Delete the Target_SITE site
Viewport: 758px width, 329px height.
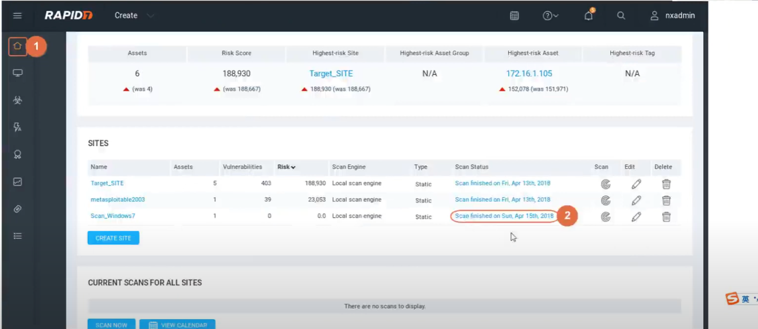click(667, 184)
